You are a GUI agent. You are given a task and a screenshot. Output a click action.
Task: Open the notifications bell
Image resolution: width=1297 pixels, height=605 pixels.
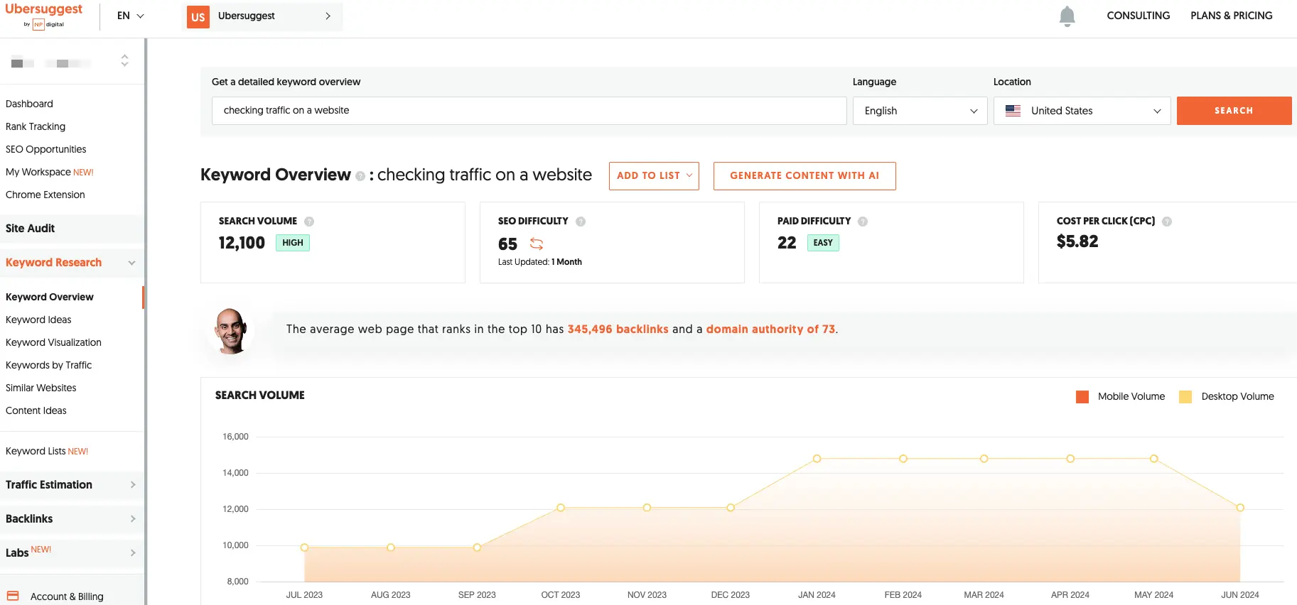coord(1067,16)
